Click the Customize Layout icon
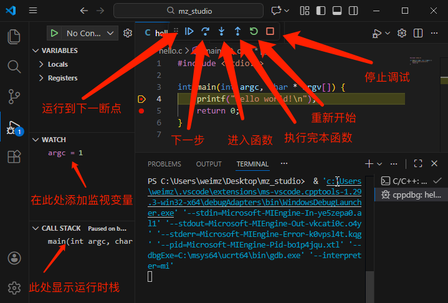The width and height of the screenshot is (448, 303). pyautogui.click(x=305, y=11)
